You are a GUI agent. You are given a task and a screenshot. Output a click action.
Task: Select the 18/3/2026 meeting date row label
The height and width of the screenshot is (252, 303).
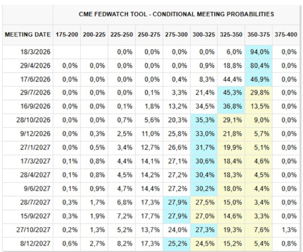(x=36, y=52)
